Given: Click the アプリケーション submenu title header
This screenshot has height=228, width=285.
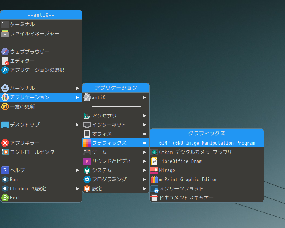Looking at the screenshot, I should click(x=116, y=88).
